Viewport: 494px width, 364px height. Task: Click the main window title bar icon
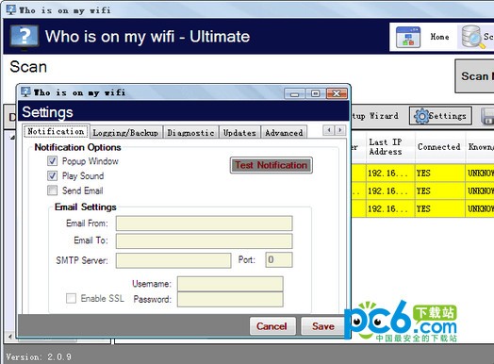tap(11, 9)
